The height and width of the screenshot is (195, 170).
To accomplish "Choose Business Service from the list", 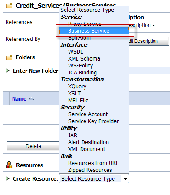I will click(94, 31).
